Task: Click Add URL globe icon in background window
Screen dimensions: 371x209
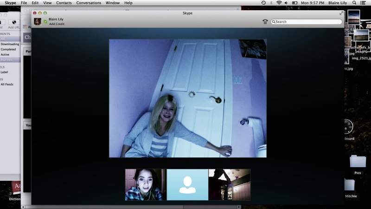Action: (x=14, y=22)
